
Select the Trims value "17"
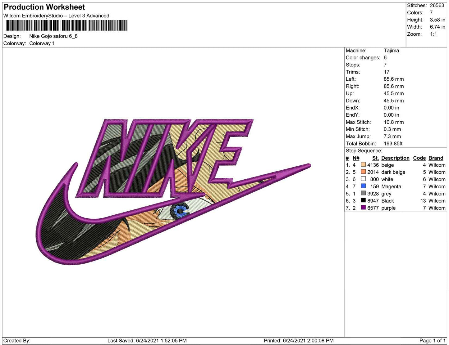coord(387,72)
